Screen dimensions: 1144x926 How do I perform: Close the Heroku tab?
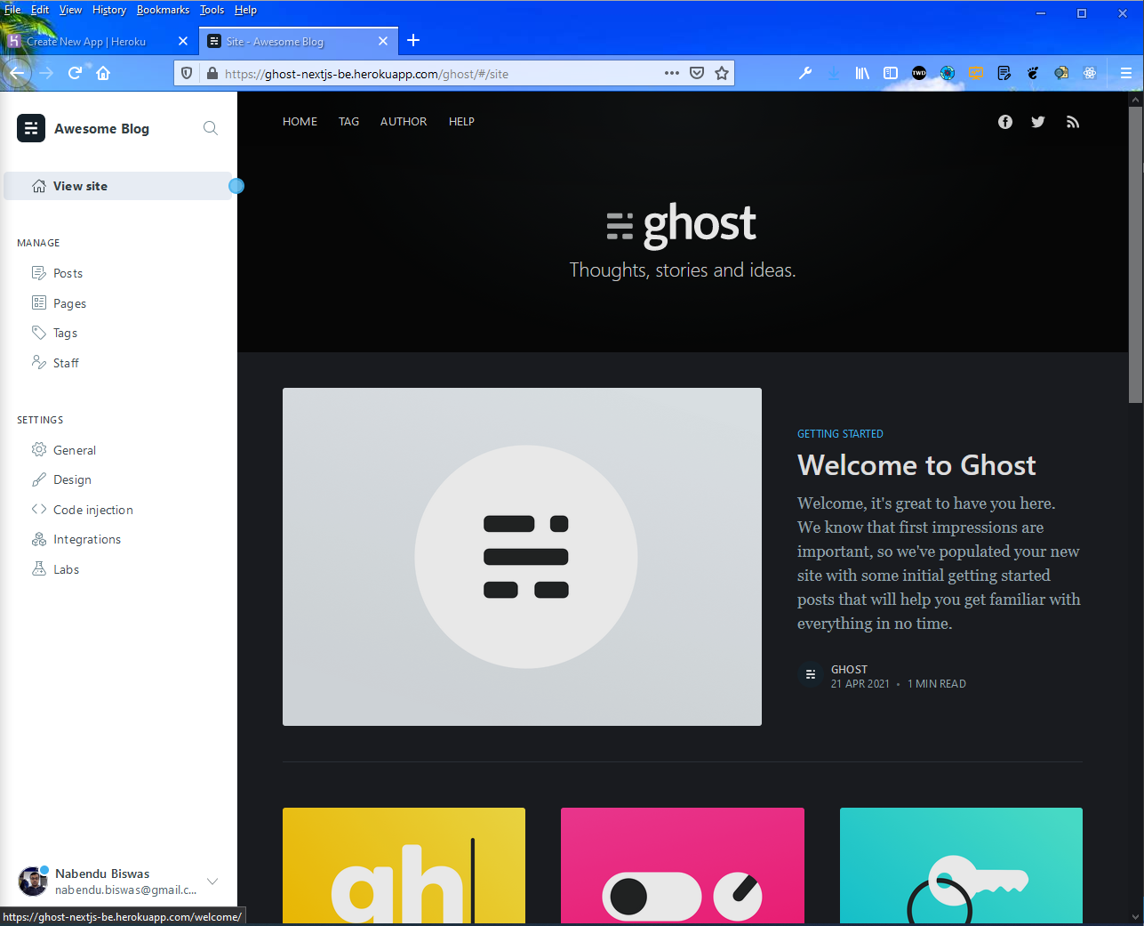pyautogui.click(x=183, y=41)
